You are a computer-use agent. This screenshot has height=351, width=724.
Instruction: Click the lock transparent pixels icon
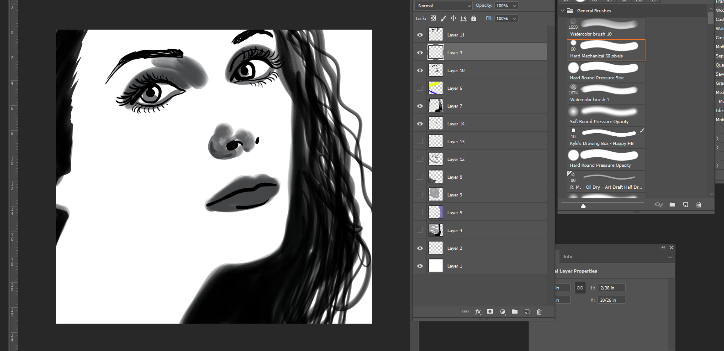click(433, 18)
